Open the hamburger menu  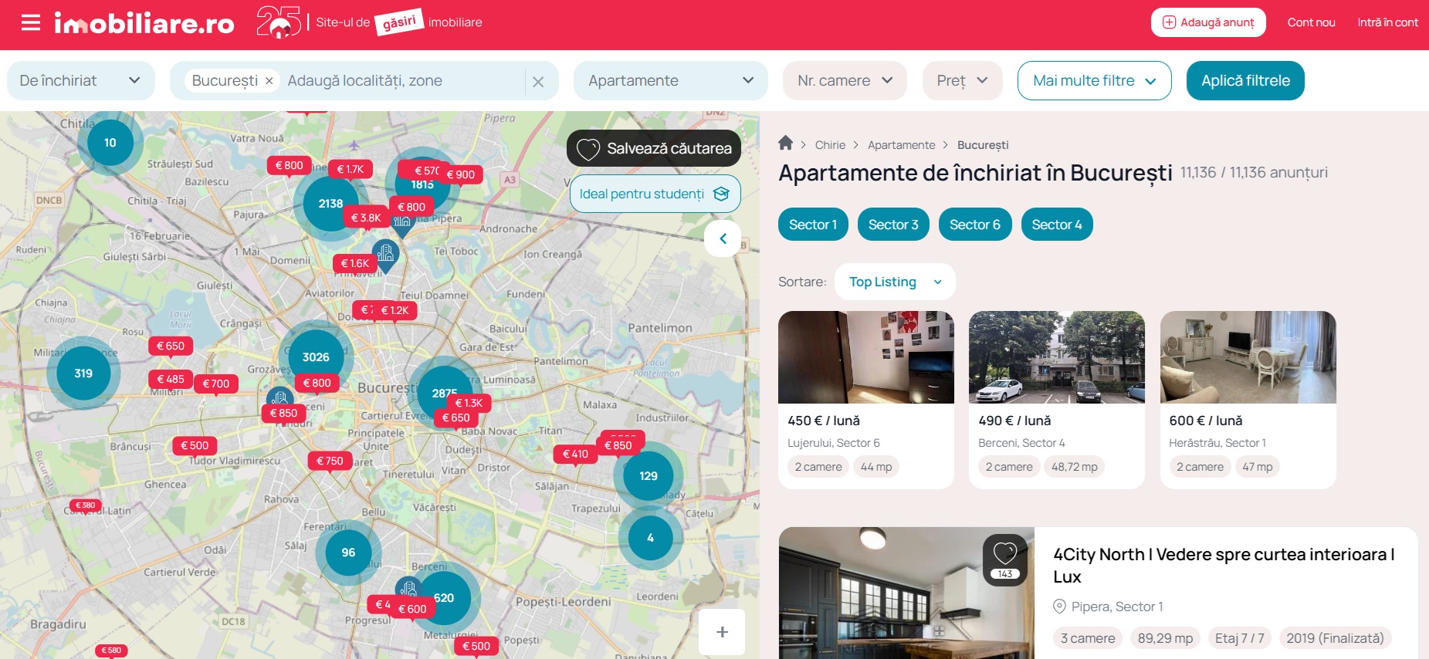point(31,23)
